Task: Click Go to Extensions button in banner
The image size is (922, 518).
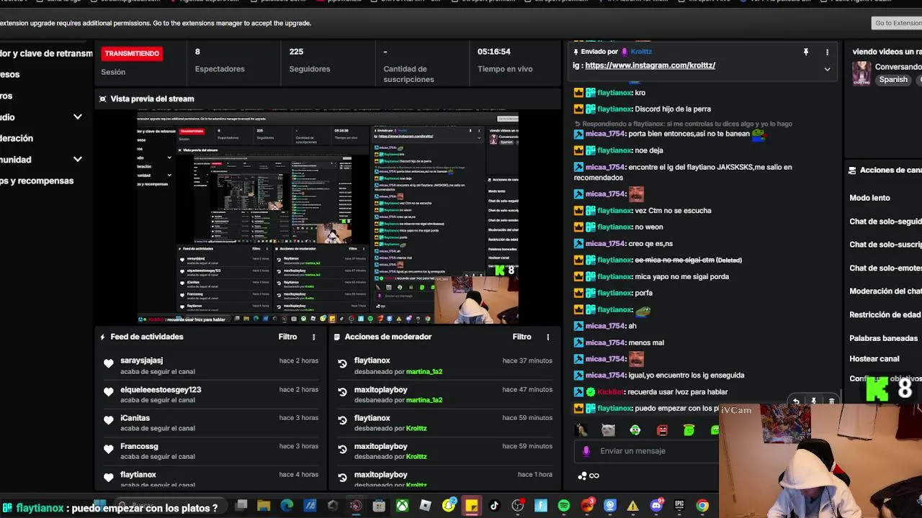Action: click(x=897, y=23)
